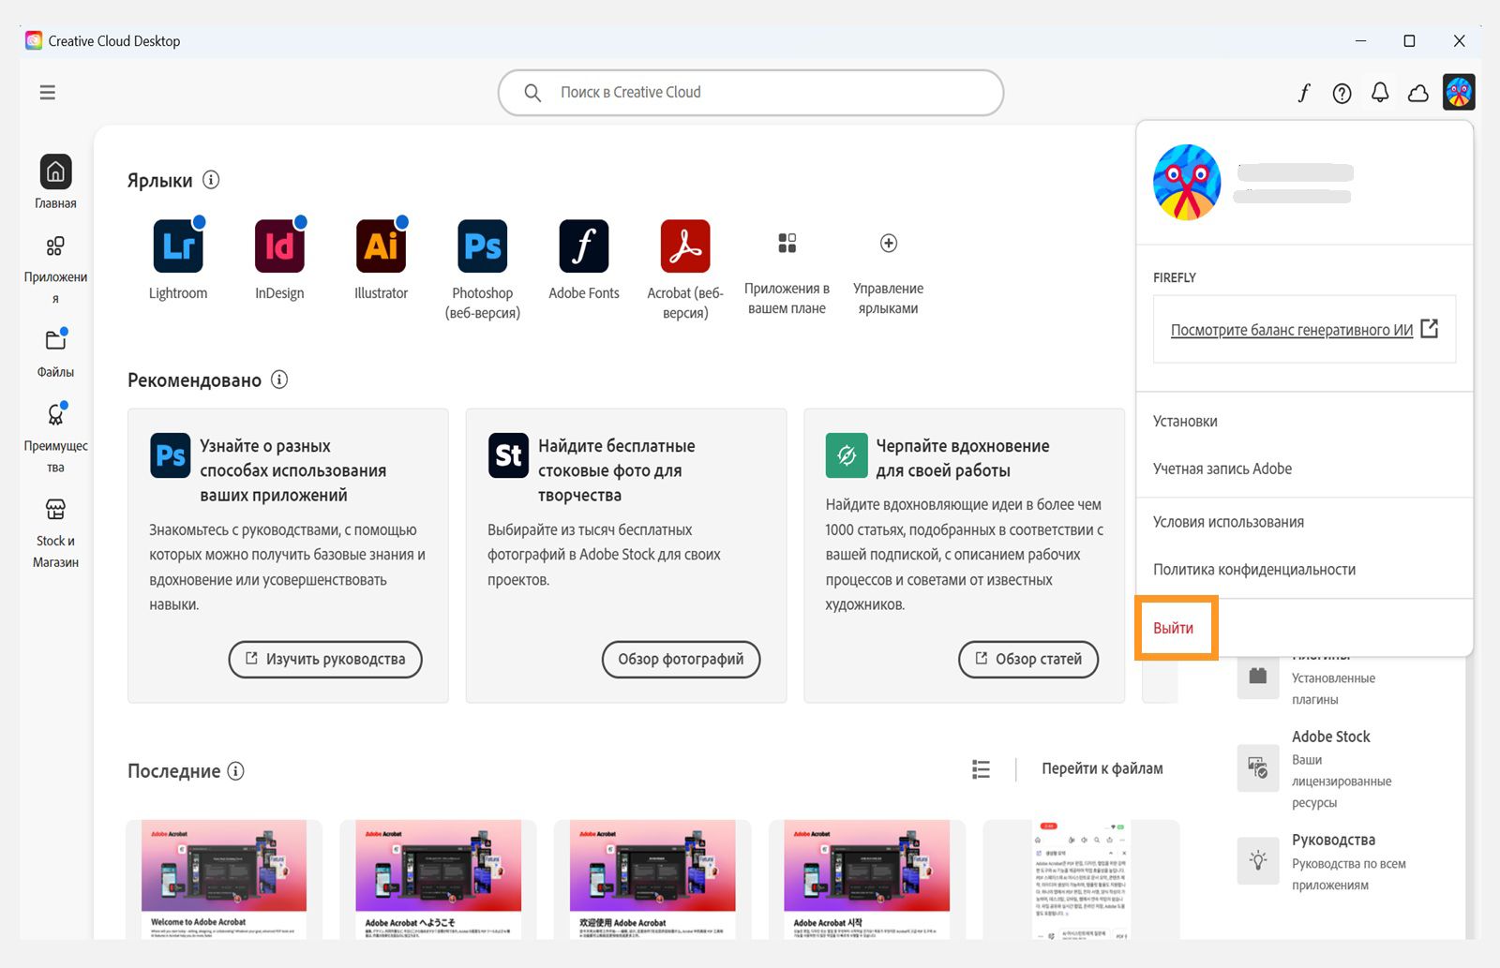Click the Узнайте о разных способах card title

point(292,470)
